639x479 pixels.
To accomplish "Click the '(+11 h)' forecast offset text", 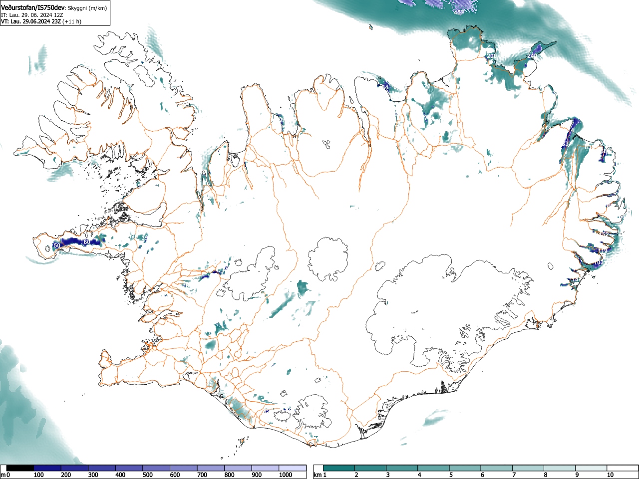I will tap(72, 21).
